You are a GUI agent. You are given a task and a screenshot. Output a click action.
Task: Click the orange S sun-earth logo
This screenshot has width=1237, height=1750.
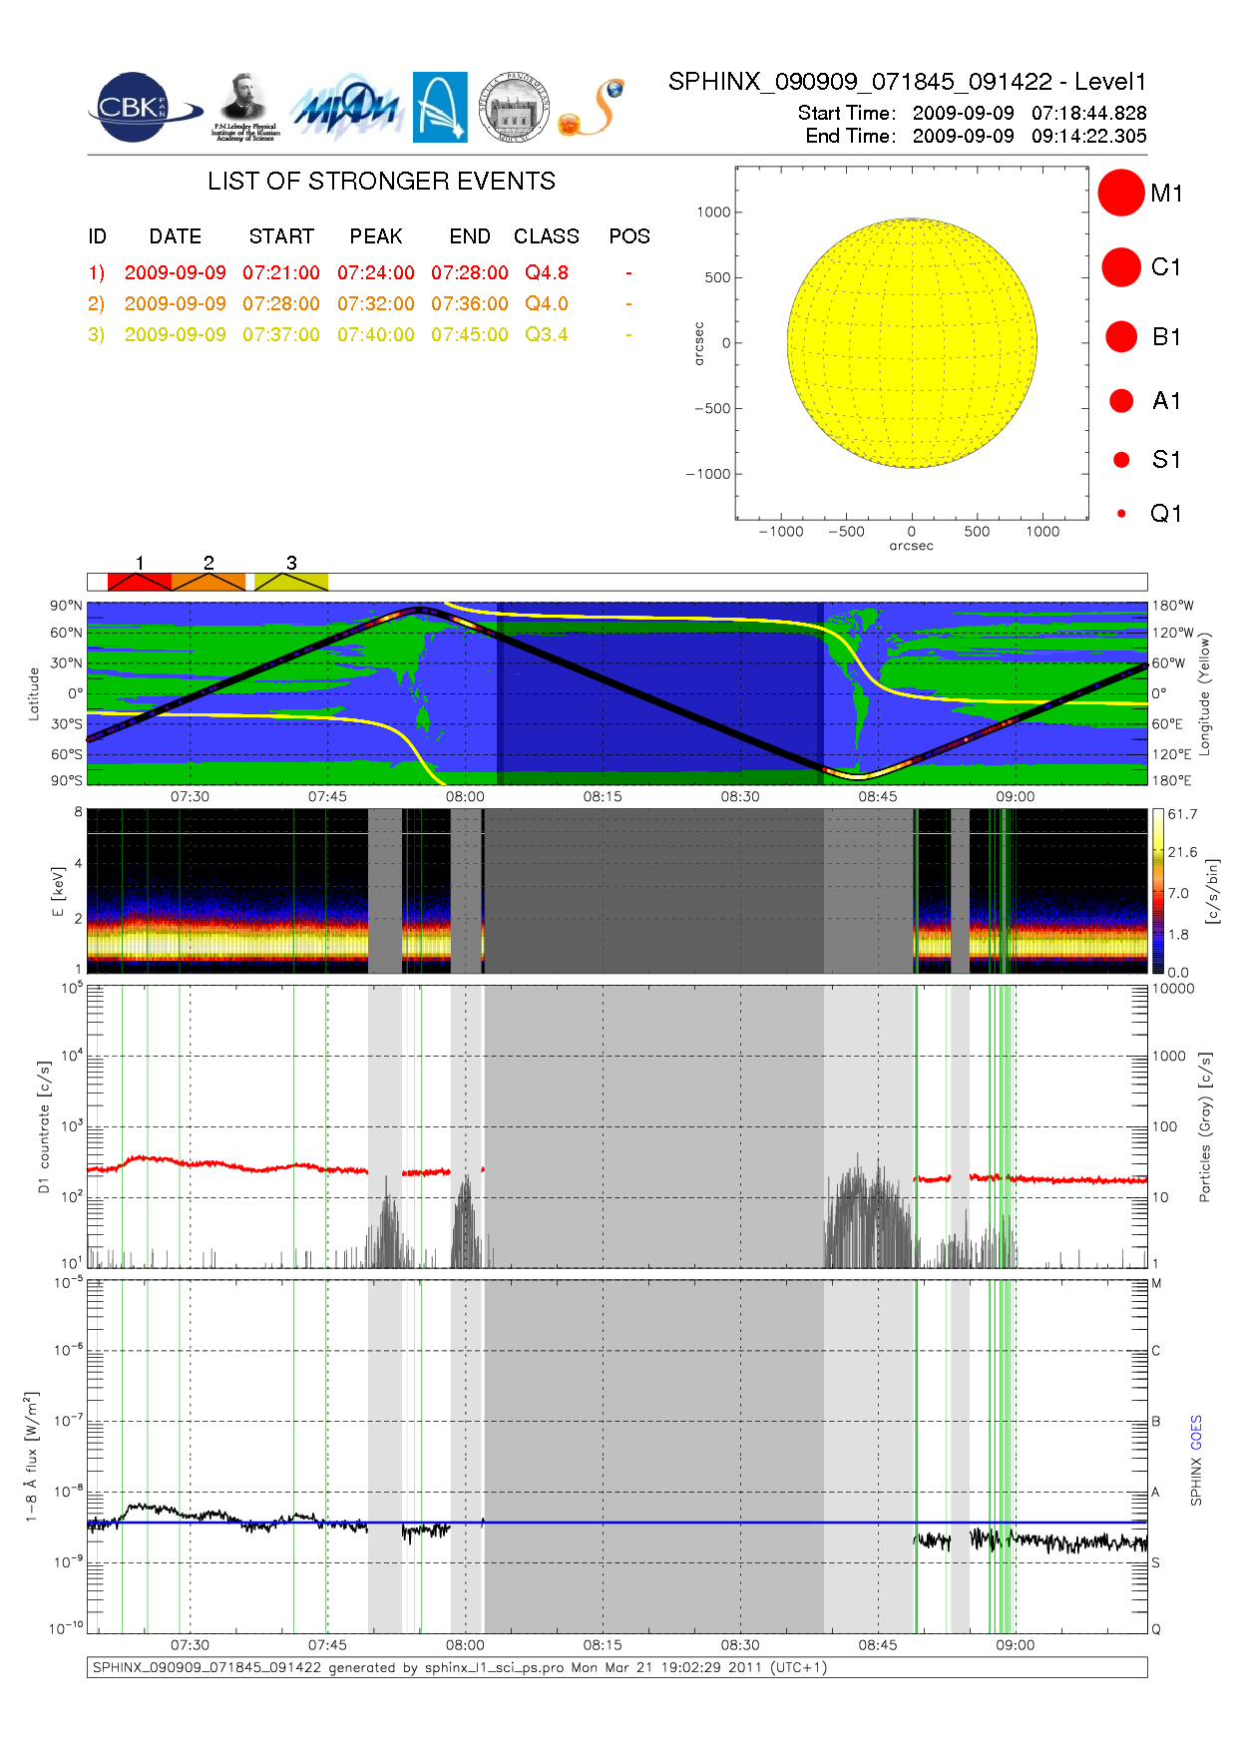tap(592, 108)
